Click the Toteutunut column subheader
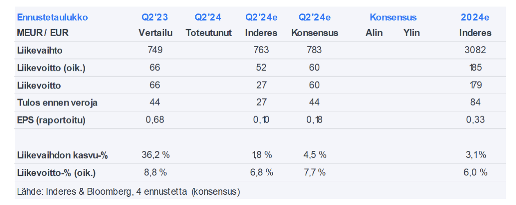This screenshot has width=516, height=205. 208,33
